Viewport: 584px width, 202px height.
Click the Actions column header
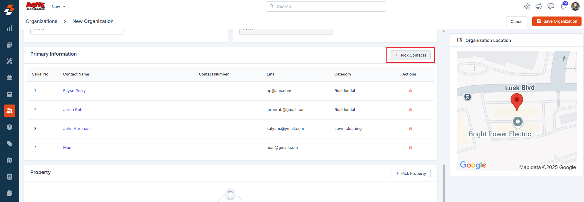(409, 74)
